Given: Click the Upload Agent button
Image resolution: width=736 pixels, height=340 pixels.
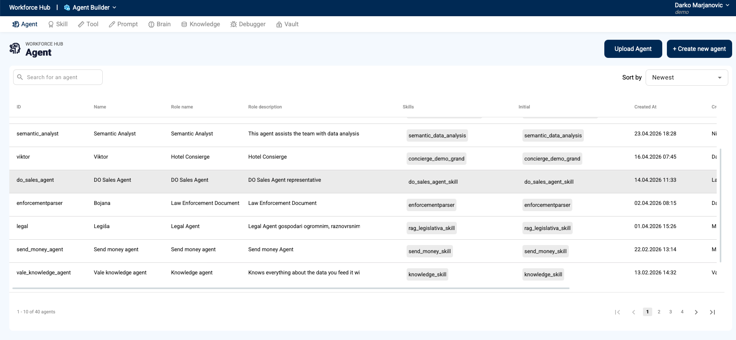Looking at the screenshot, I should point(633,49).
